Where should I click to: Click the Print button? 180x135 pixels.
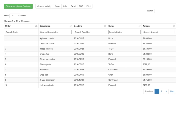point(89,6)
